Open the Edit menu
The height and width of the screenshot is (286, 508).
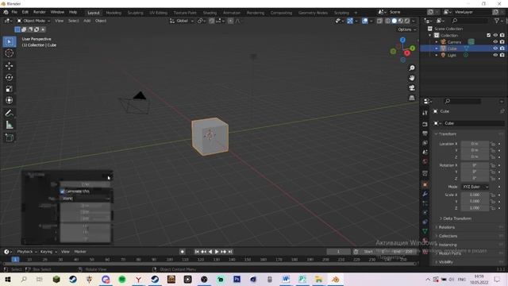click(25, 12)
